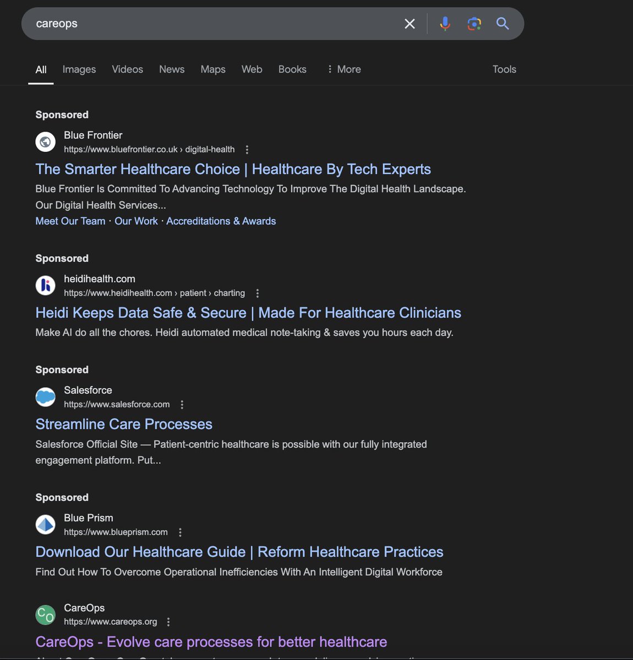This screenshot has height=660, width=633.
Task: Start voice search with the microphone icon
Action: pyautogui.click(x=445, y=24)
